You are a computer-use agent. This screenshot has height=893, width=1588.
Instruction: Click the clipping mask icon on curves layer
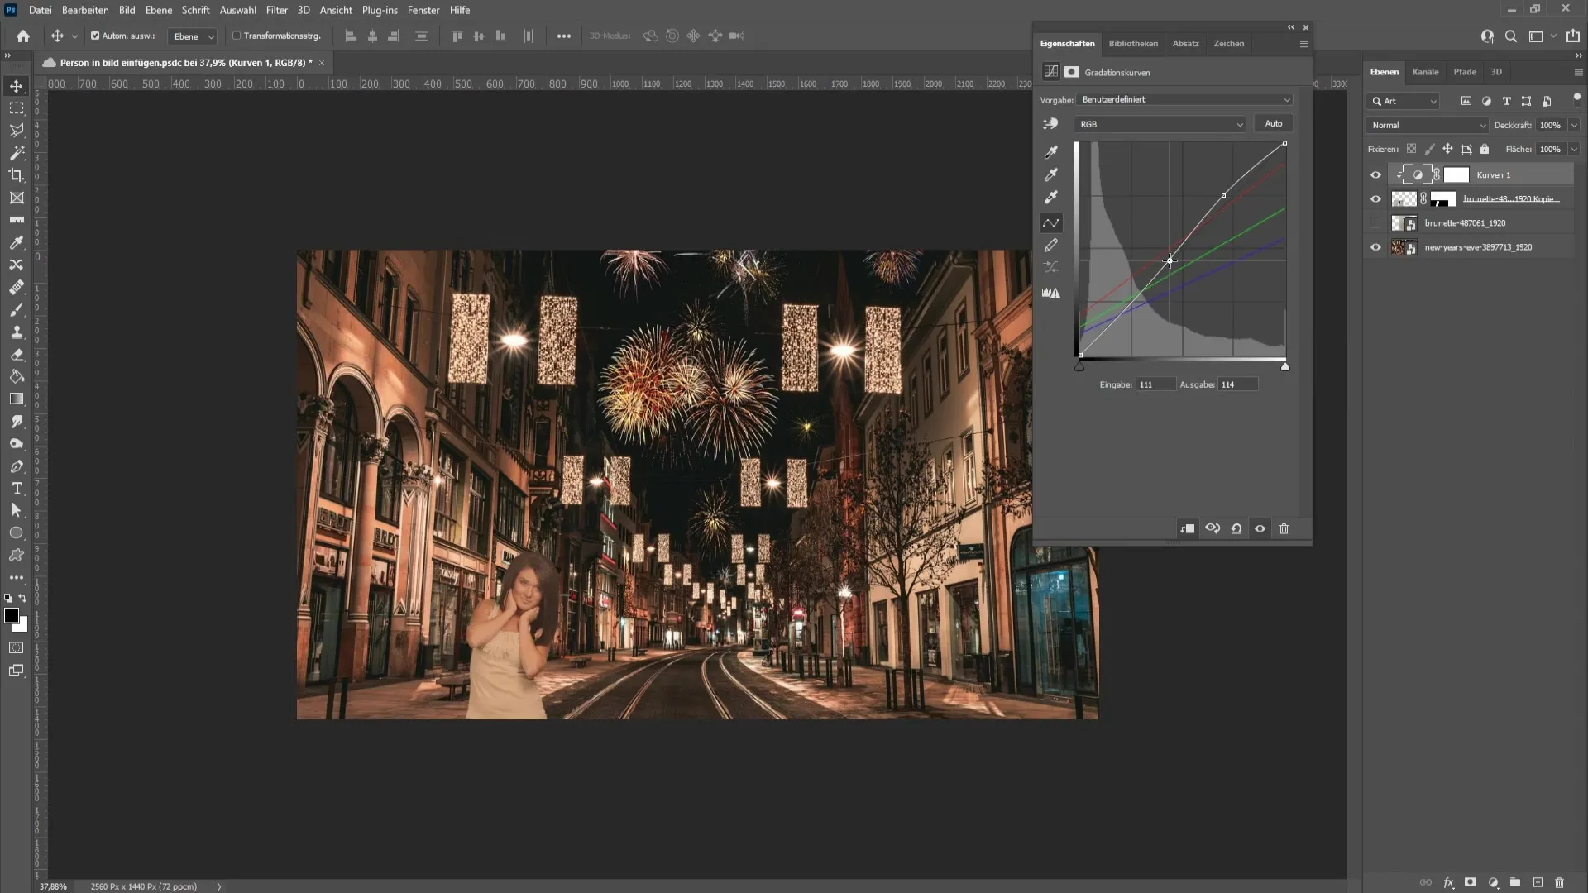click(1399, 174)
